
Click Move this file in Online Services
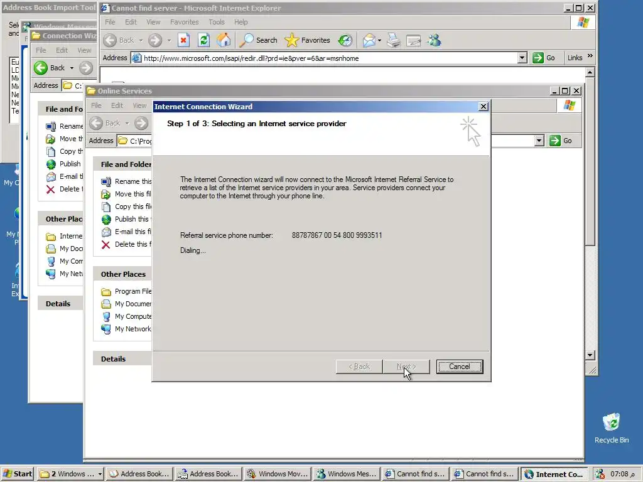pyautogui.click(x=127, y=194)
